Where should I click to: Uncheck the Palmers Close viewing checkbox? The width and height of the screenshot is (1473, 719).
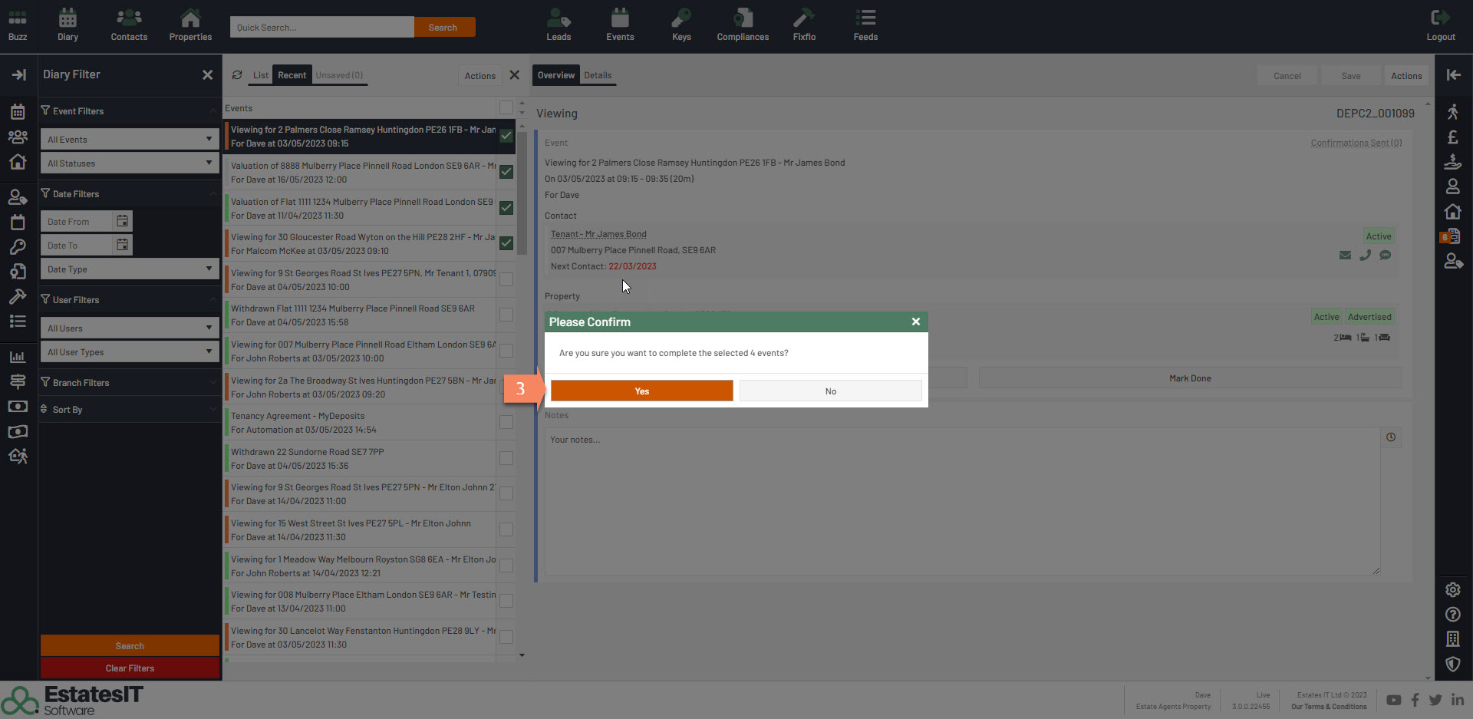tap(506, 136)
